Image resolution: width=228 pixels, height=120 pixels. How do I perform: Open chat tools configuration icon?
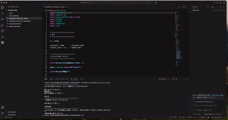211,110
